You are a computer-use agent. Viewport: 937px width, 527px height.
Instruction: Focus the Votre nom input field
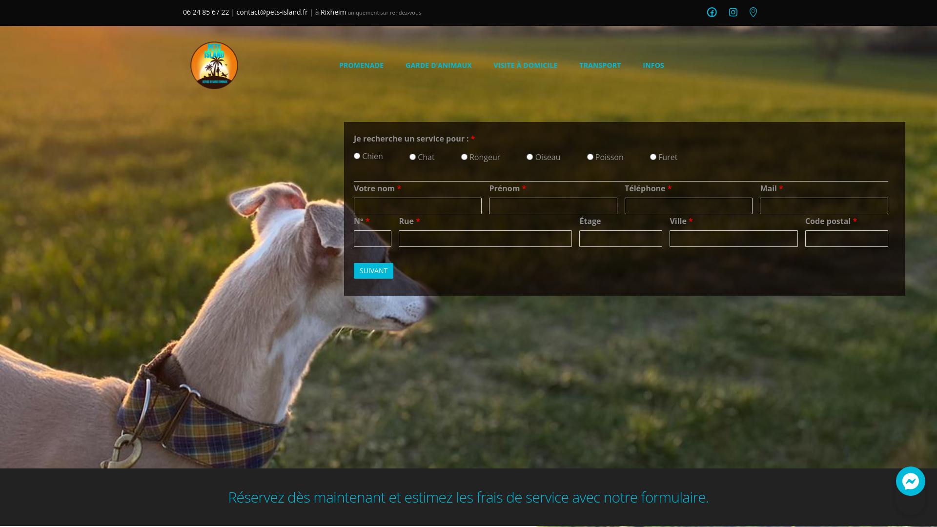417,206
